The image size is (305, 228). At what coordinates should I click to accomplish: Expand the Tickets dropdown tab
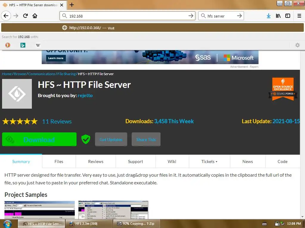pos(209,161)
